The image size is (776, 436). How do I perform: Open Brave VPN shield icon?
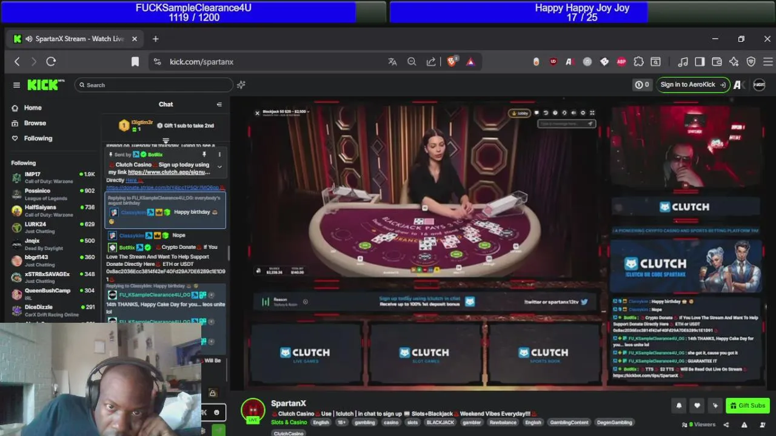tap(751, 62)
